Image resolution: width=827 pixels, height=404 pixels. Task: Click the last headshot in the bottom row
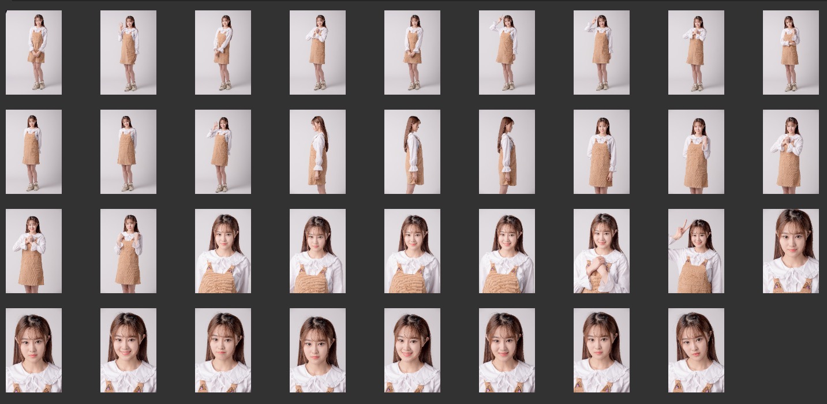tap(696, 350)
